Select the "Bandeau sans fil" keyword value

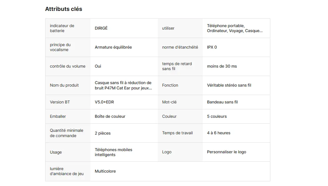point(222,102)
